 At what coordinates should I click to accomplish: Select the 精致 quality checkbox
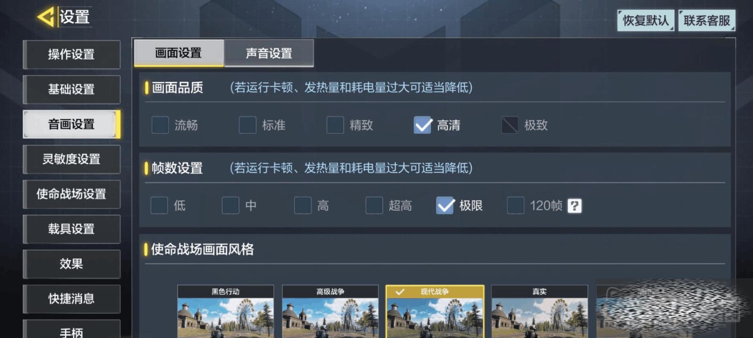point(335,125)
